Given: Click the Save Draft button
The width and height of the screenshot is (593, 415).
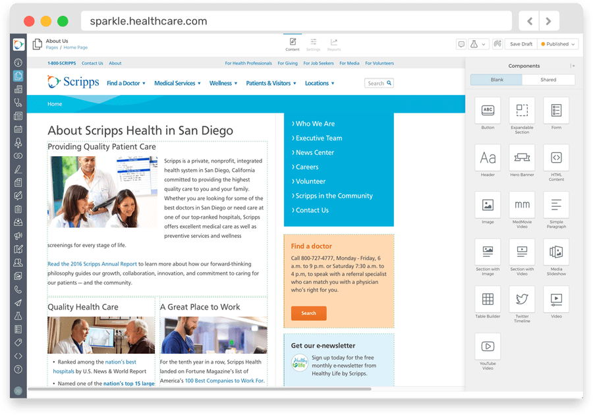Looking at the screenshot, I should coord(521,44).
